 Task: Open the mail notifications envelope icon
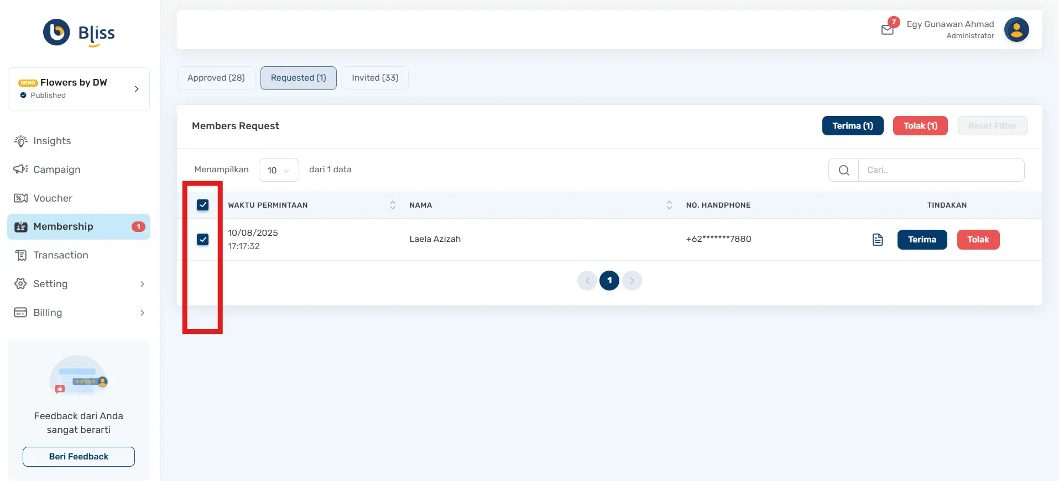887,30
